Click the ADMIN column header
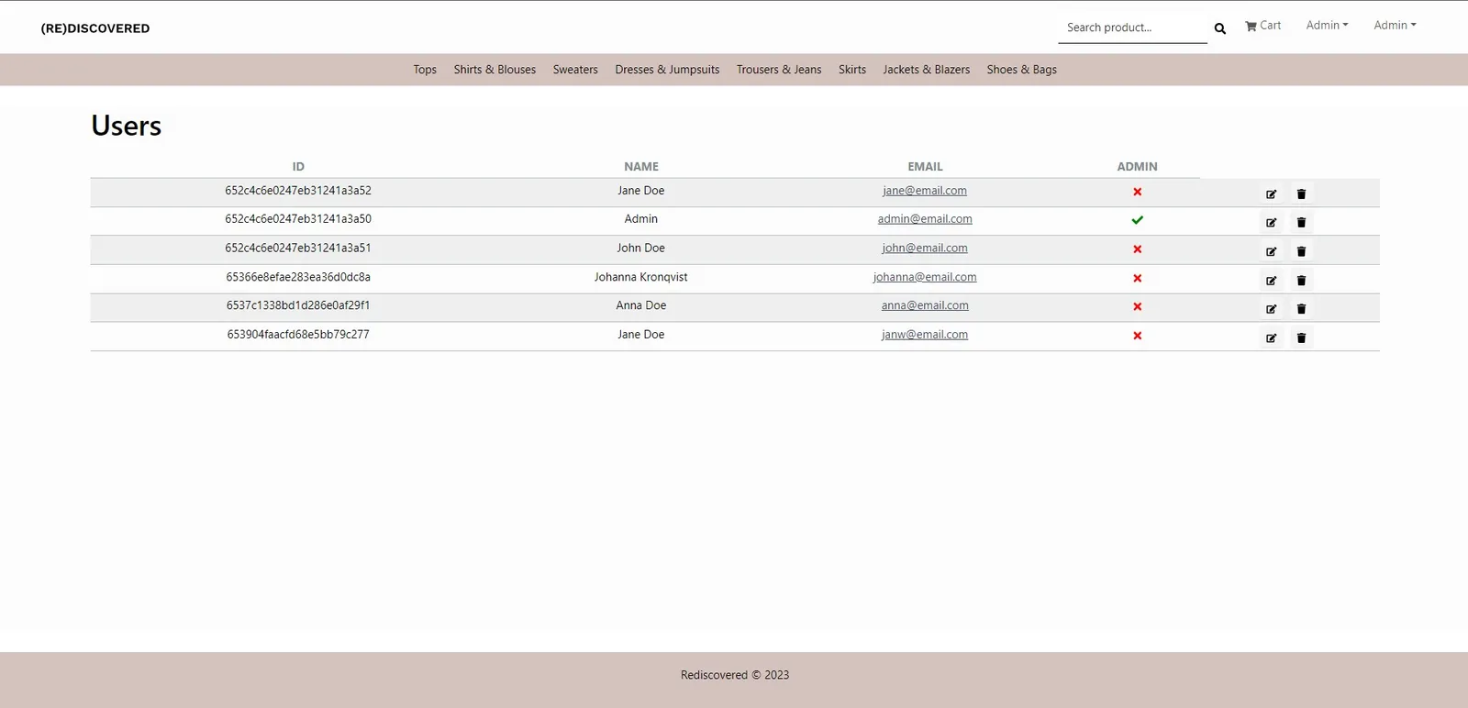This screenshot has height=708, width=1468. [1138, 167]
